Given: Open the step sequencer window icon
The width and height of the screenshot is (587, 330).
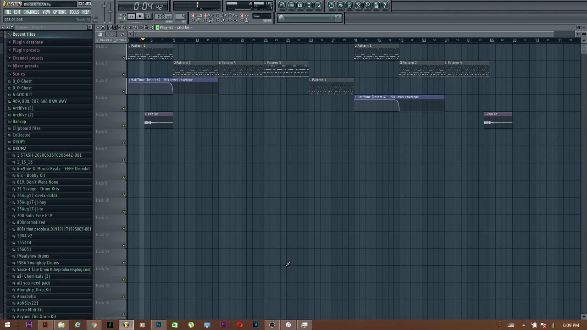Looking at the screenshot, I should [x=291, y=5].
